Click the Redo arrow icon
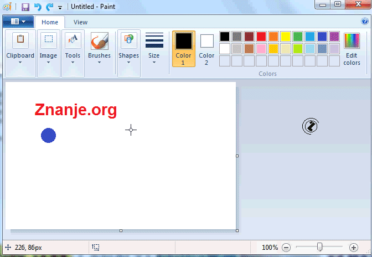The height and width of the screenshot is (257, 372). pos(49,7)
